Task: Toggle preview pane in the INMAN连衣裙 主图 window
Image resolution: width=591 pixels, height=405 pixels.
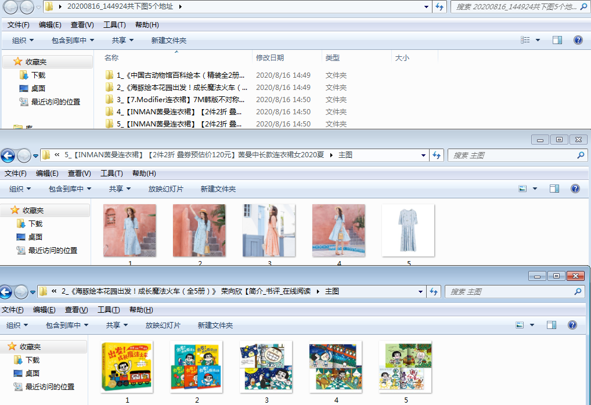Action: click(554, 189)
